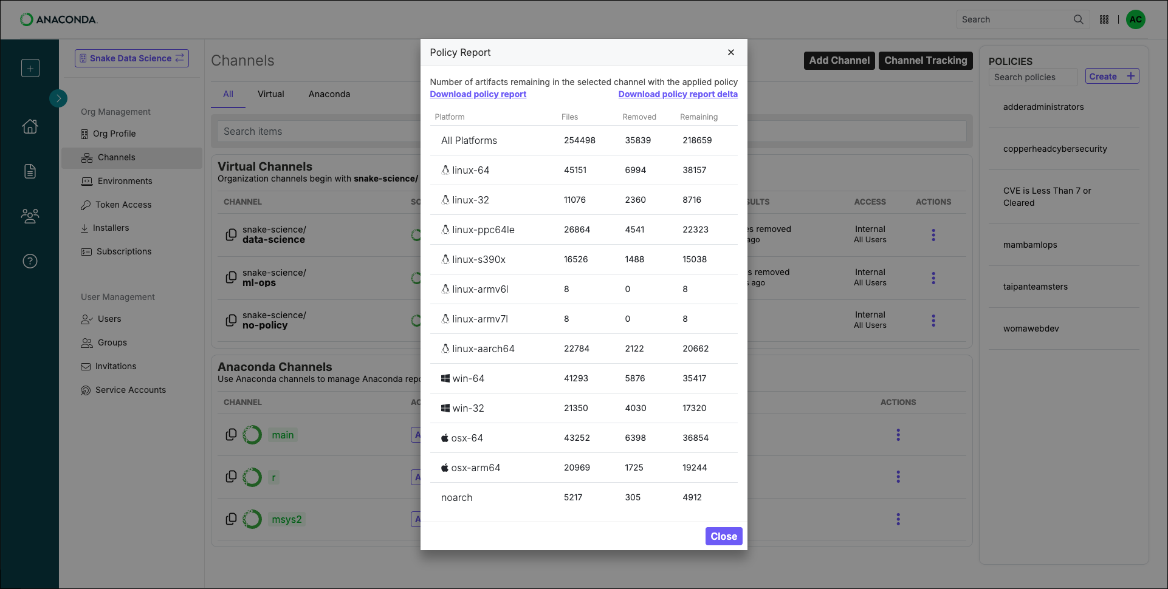This screenshot has width=1168, height=589.
Task: Open Invitations in sidebar
Action: click(132, 366)
